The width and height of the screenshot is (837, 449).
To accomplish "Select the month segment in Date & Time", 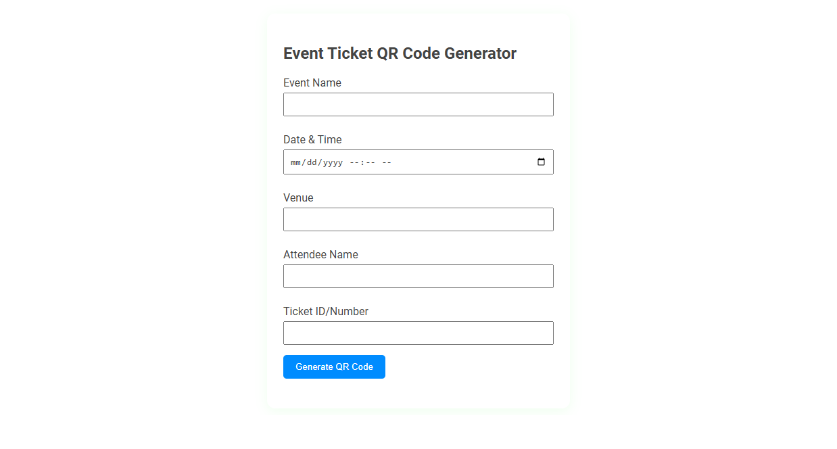I will tap(295, 162).
